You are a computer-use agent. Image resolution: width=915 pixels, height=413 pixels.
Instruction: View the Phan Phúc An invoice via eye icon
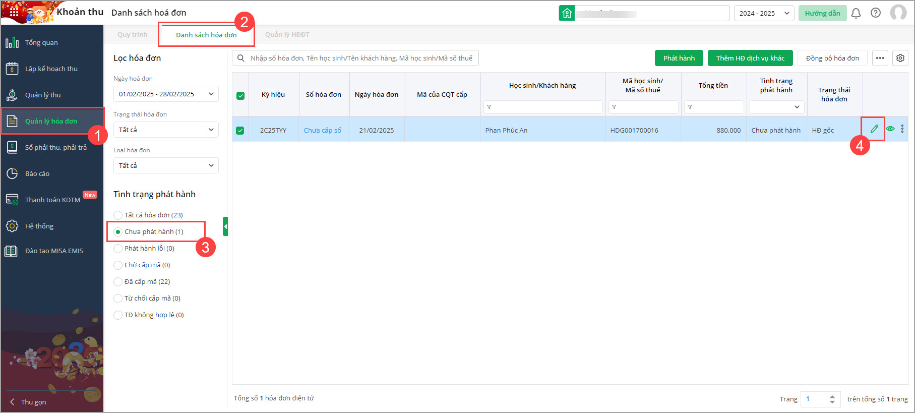coord(890,129)
